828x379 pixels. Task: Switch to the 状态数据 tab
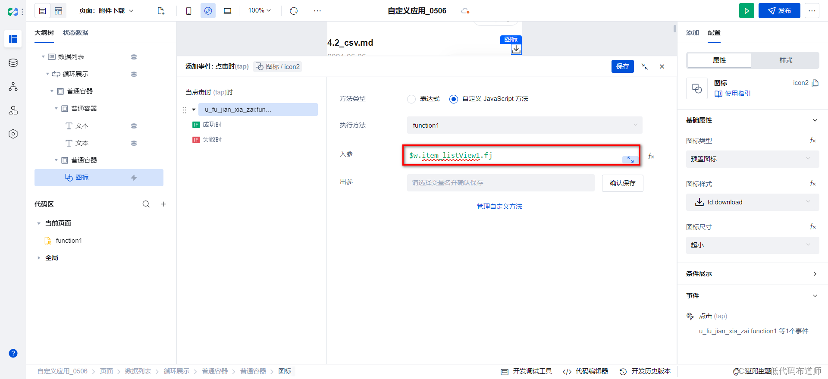coord(75,33)
